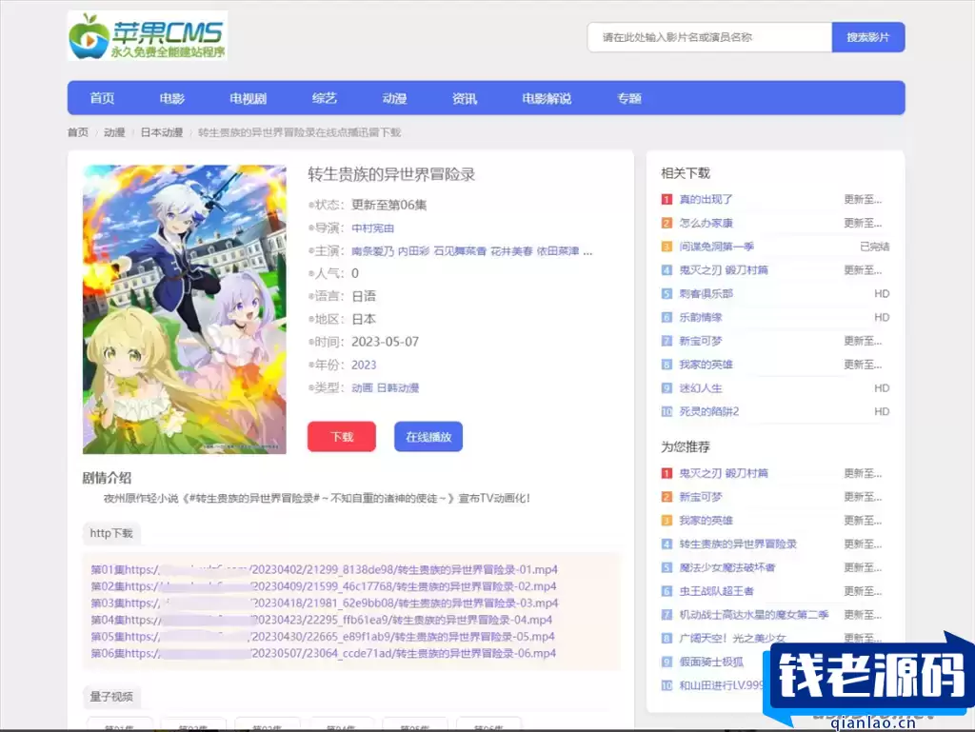This screenshot has width=975, height=732.
Task: Open the 电视剧 navigation tab
Action: 249,98
